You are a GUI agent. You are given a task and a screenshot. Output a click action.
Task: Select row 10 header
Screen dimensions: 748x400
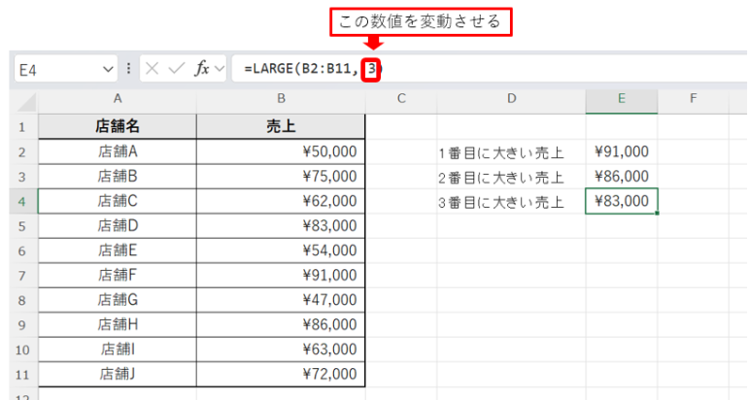[22, 350]
